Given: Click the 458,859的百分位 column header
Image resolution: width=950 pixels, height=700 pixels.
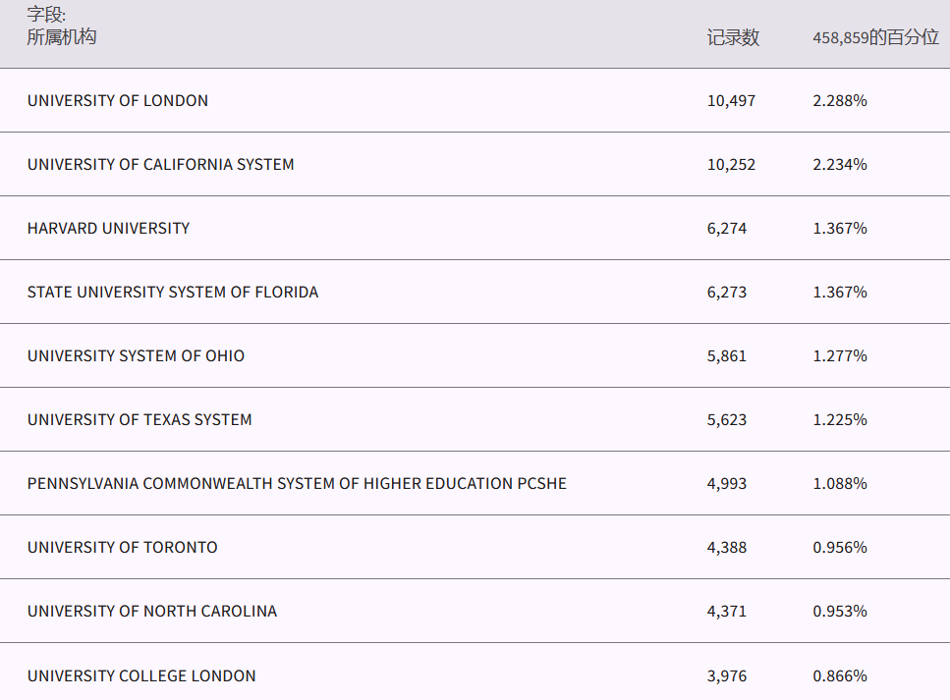Looking at the screenshot, I should click(875, 38).
